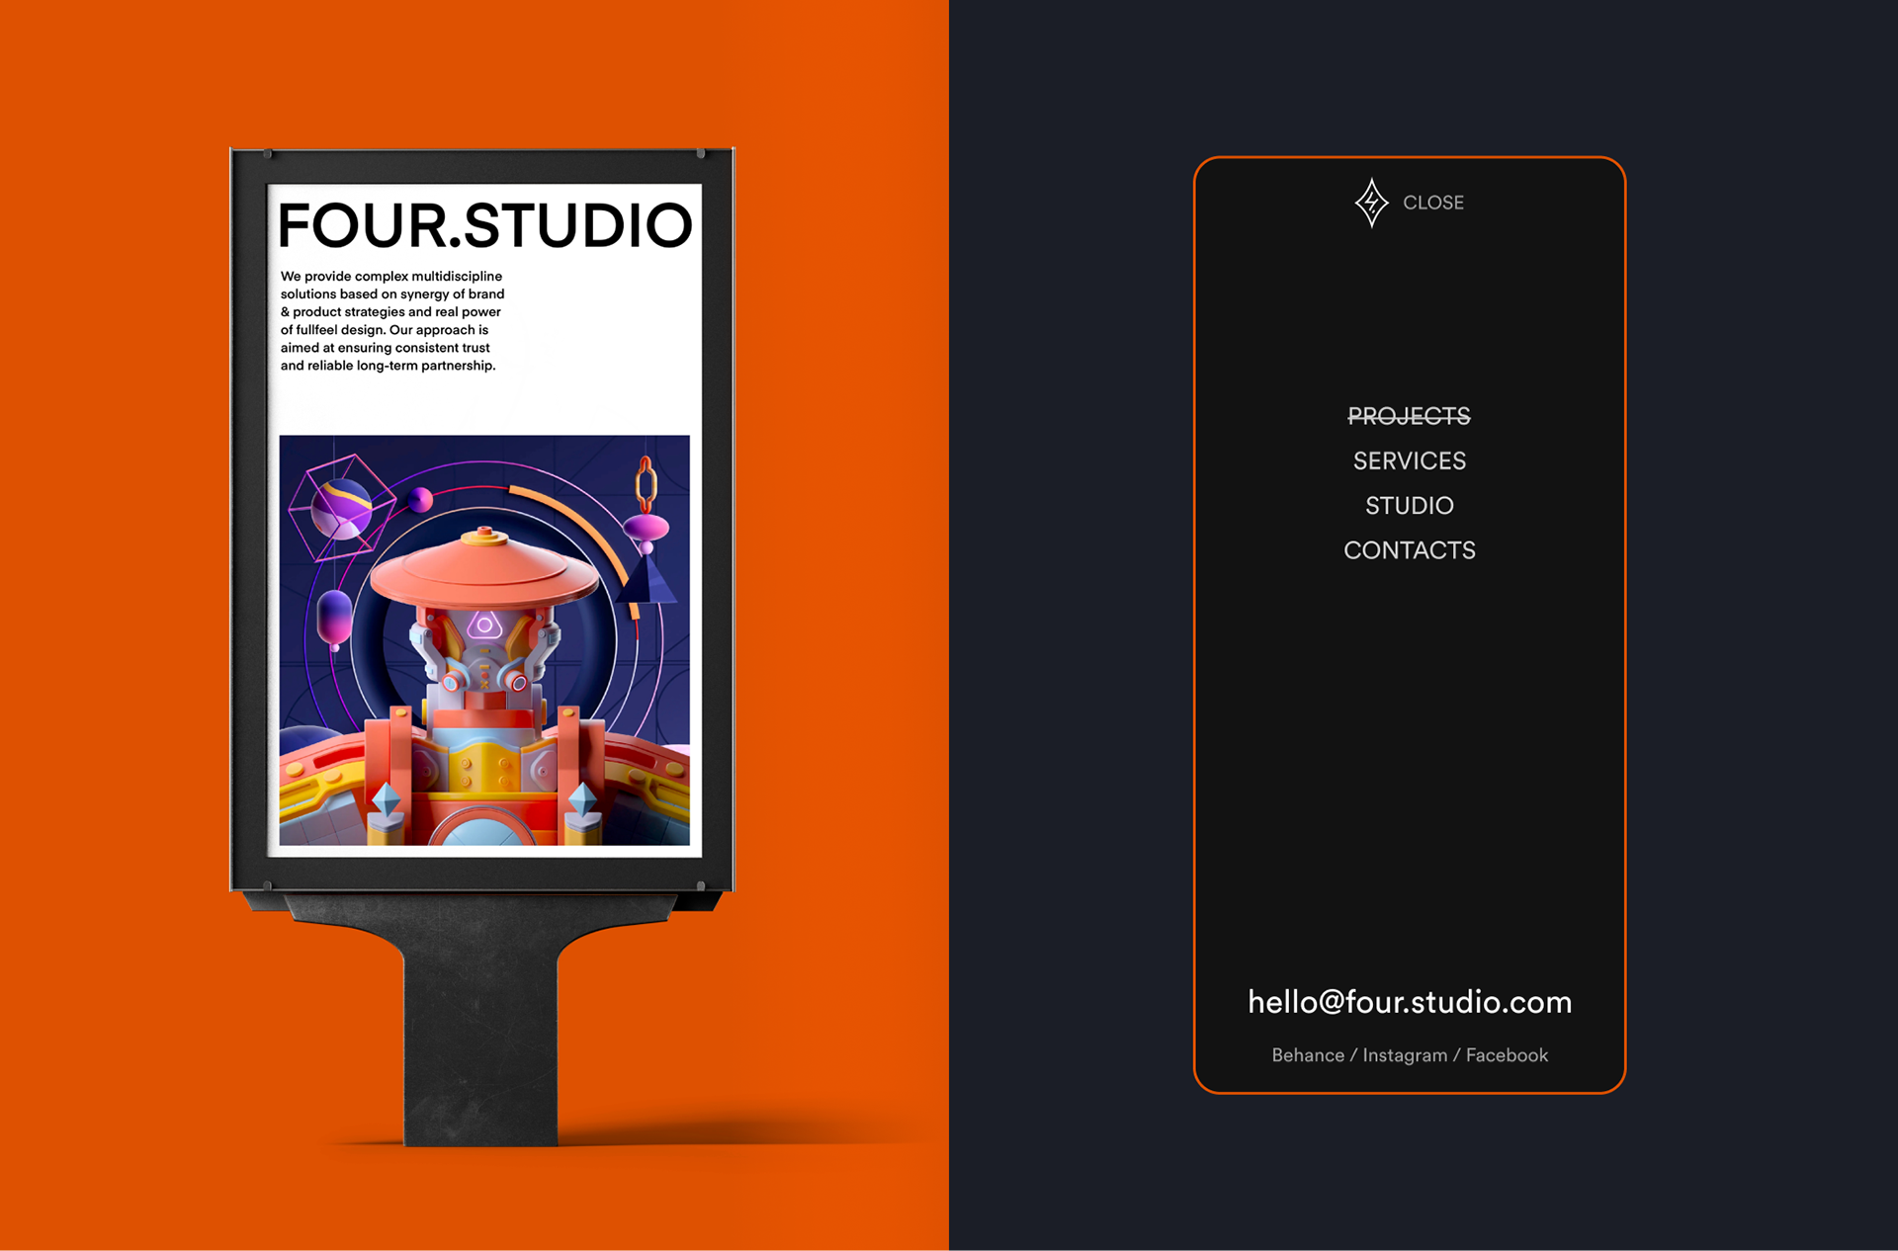Image resolution: width=1898 pixels, height=1251 pixels.
Task: Click the robot's salmon-colored hat
Action: pos(484,571)
